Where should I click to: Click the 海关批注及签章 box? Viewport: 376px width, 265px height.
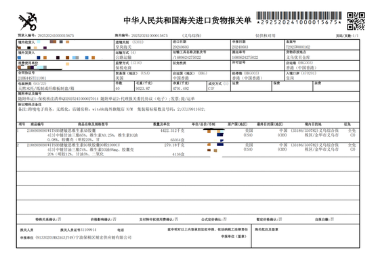point(306,236)
